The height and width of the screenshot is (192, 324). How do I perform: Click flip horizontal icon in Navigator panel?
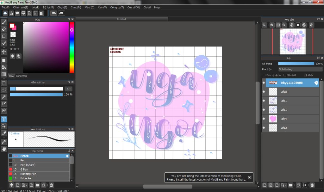[x=311, y=25]
